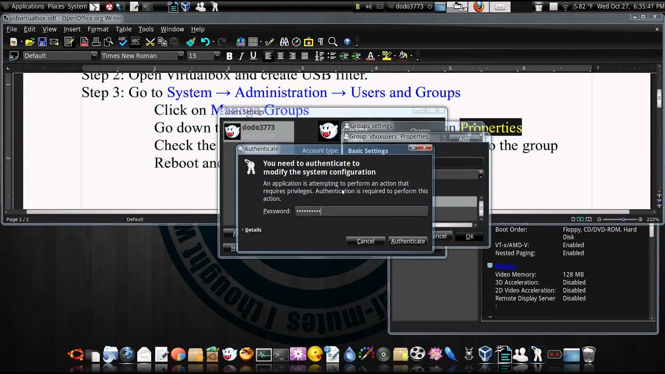Open Page Preview icon

point(108,42)
